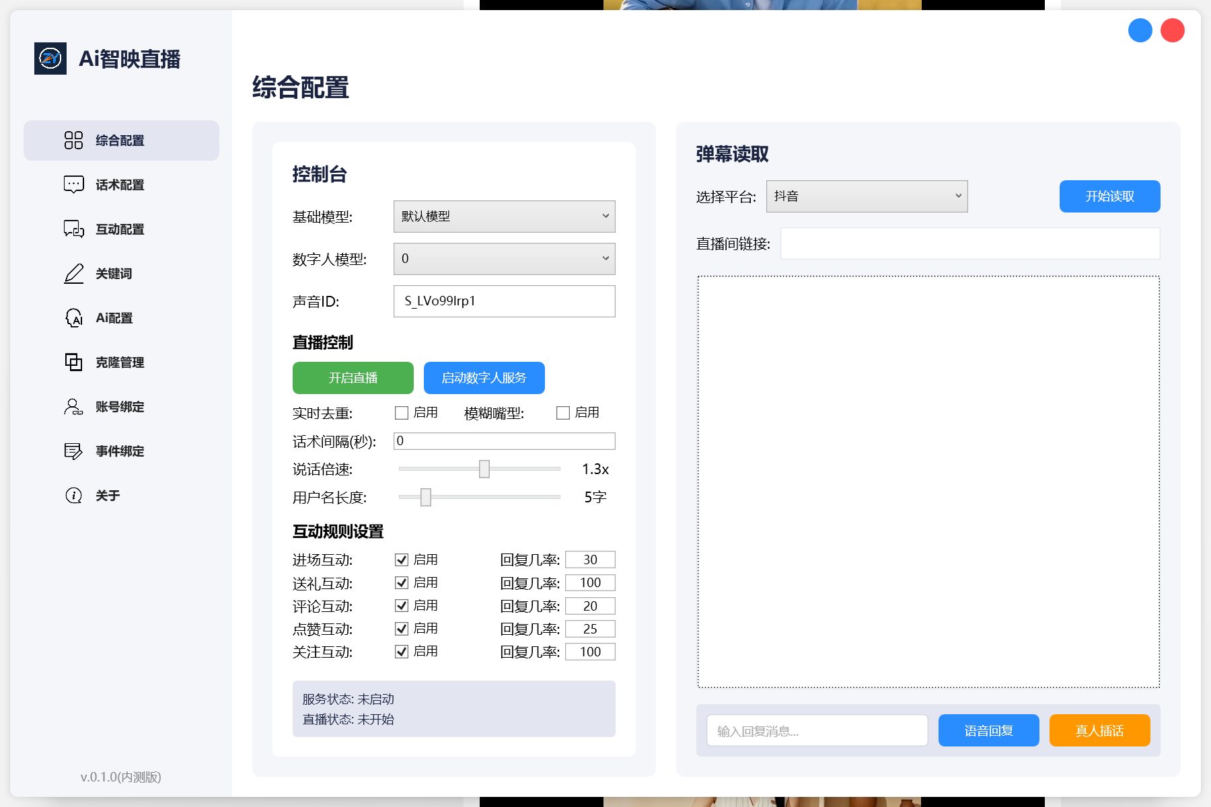This screenshot has height=807, width=1211.
Task: Click the 语音回复 button
Action: (989, 730)
